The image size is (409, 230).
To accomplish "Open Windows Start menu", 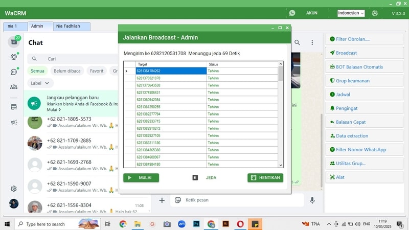I will click(x=7, y=224).
